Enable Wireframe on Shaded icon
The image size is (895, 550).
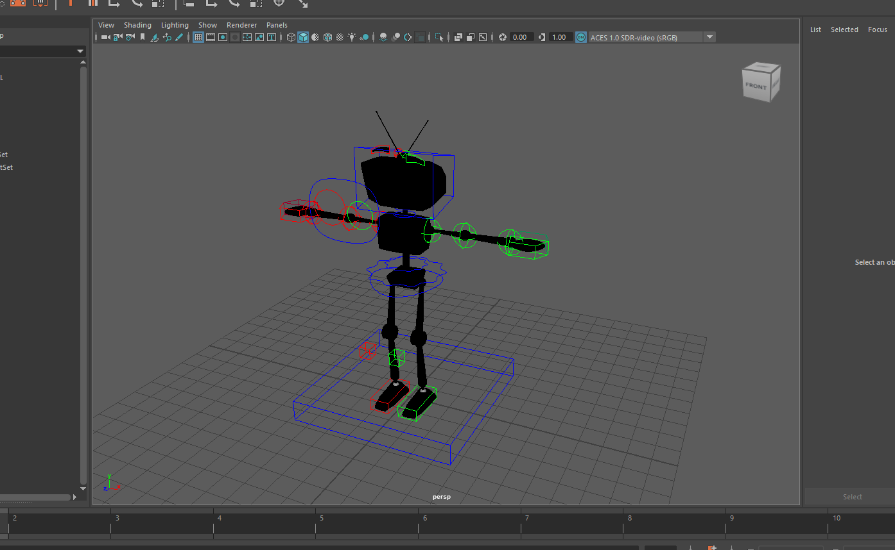click(x=327, y=37)
